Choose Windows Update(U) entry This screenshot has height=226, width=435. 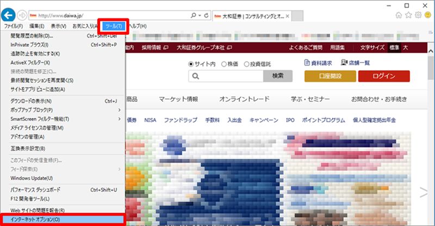(63, 178)
